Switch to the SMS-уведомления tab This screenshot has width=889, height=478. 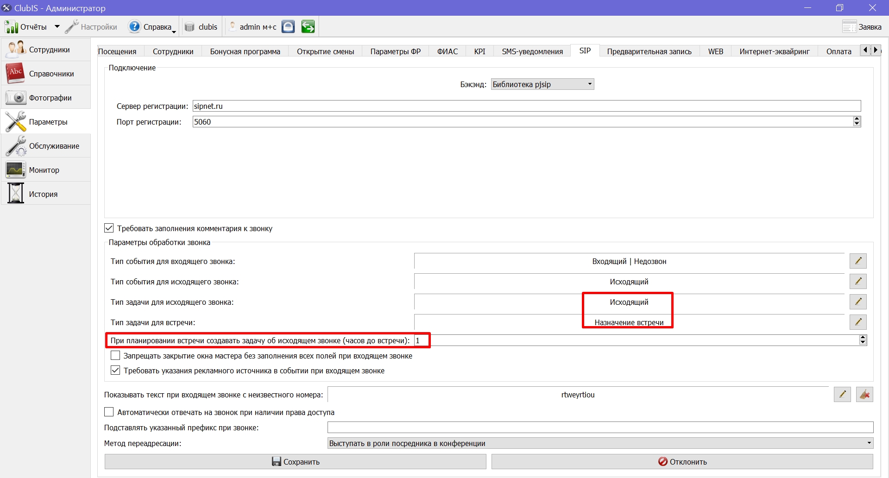tap(532, 51)
